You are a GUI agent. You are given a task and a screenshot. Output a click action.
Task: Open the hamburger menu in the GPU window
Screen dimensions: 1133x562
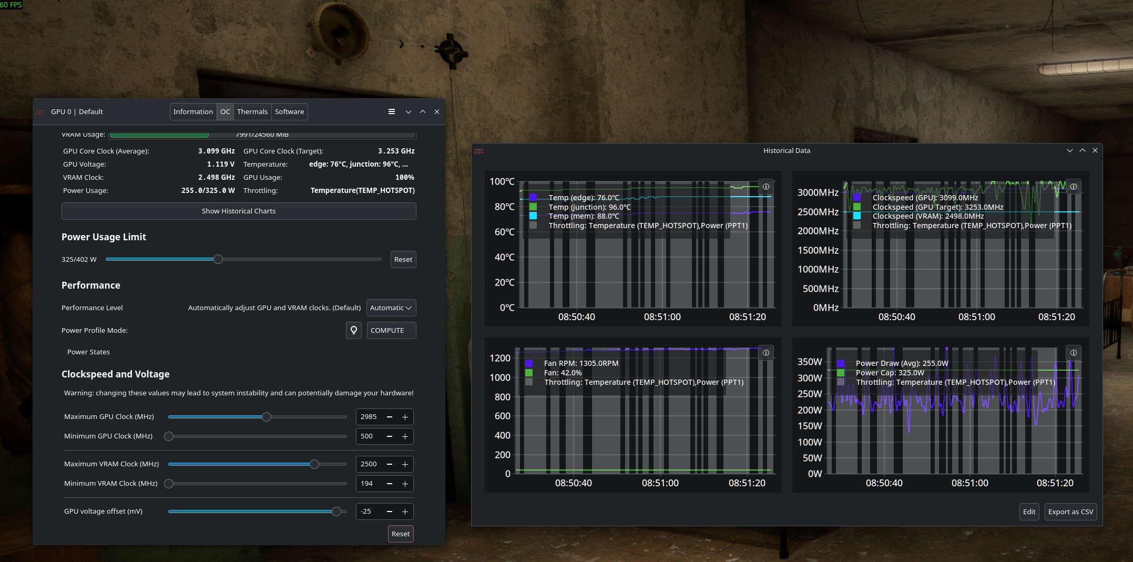(x=392, y=111)
